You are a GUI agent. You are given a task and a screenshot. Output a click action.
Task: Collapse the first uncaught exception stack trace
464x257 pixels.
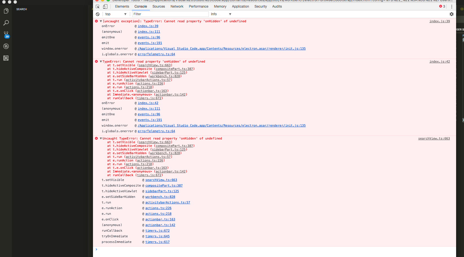(101, 21)
